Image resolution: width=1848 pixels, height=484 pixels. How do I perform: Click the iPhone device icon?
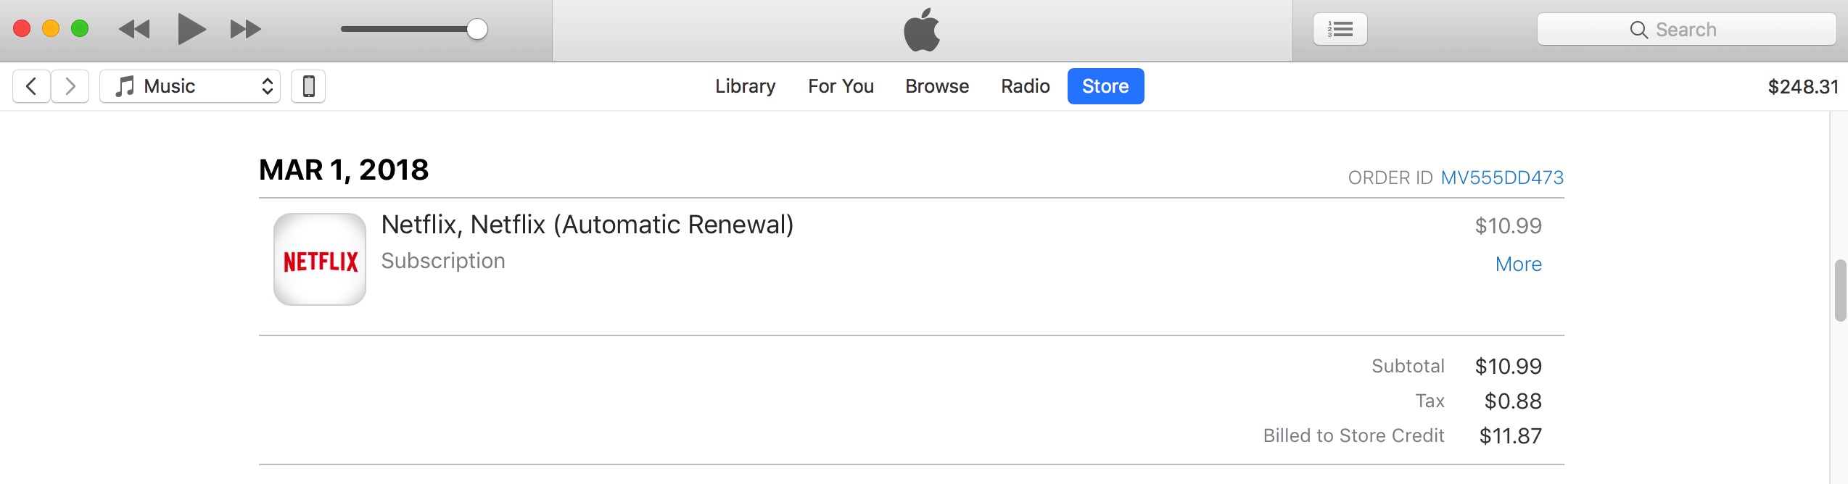click(x=308, y=86)
